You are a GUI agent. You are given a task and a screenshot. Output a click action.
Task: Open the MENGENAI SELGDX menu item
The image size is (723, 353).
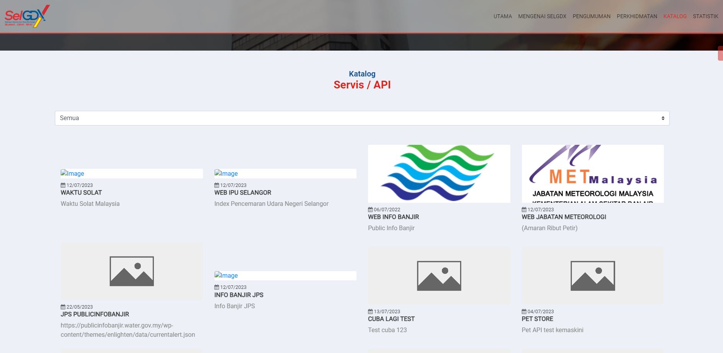[x=542, y=16]
